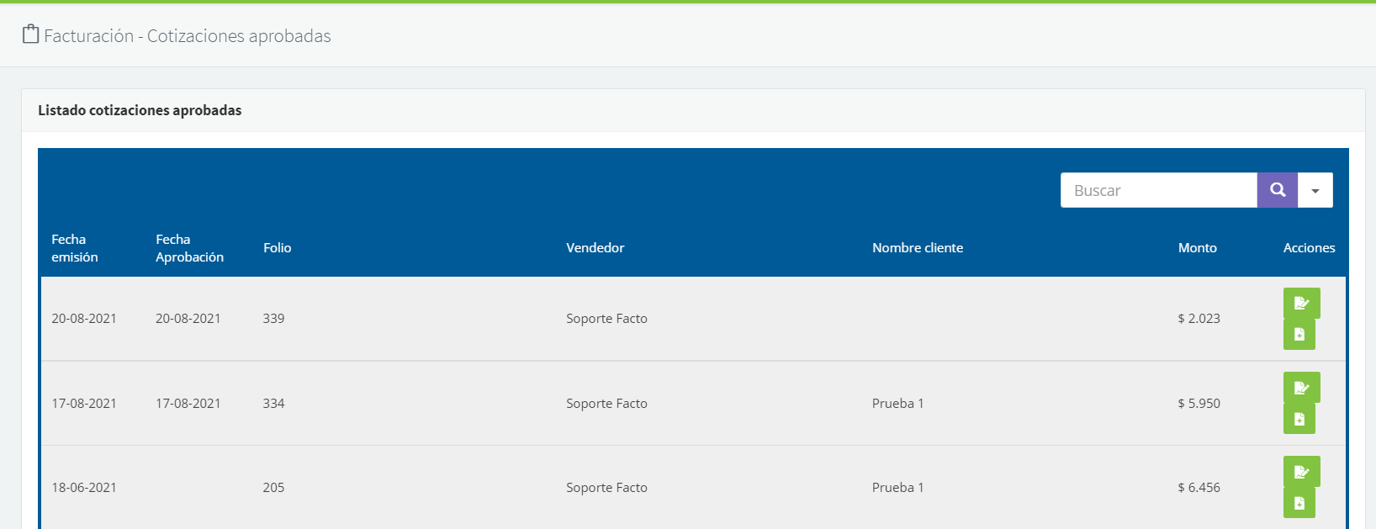Click the add document icon for folio 339
Image resolution: width=1376 pixels, height=529 pixels.
(x=1299, y=334)
